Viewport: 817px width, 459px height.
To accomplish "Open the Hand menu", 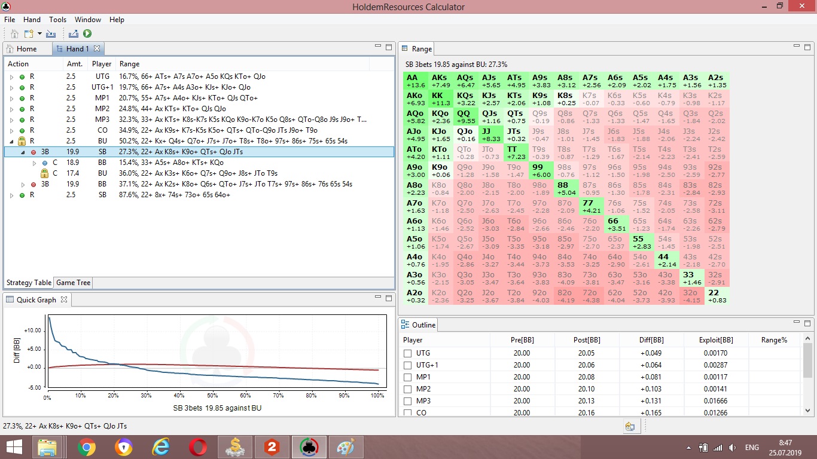I will tap(32, 20).
